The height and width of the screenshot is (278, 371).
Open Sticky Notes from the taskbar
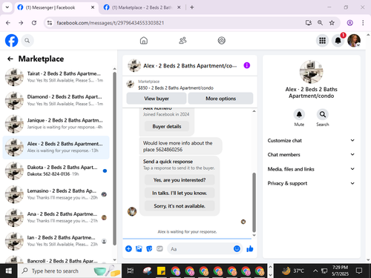161,271
